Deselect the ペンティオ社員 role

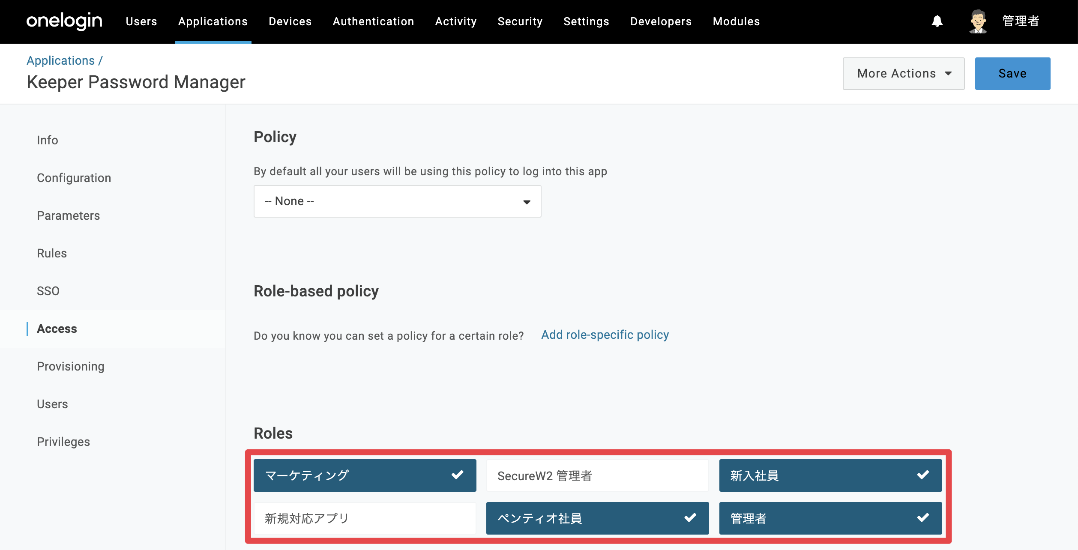click(597, 518)
